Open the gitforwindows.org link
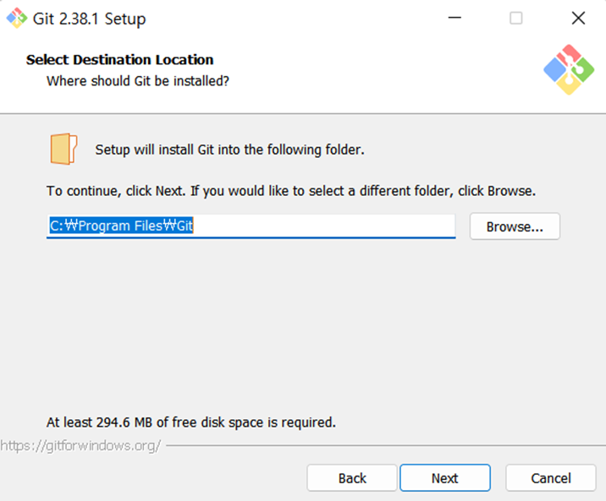 pyautogui.click(x=80, y=446)
